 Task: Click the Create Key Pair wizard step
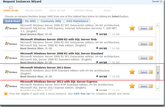[57, 10]
